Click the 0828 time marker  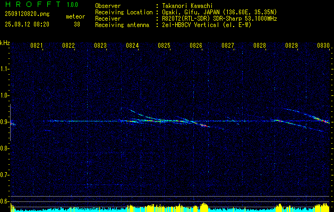260,46
